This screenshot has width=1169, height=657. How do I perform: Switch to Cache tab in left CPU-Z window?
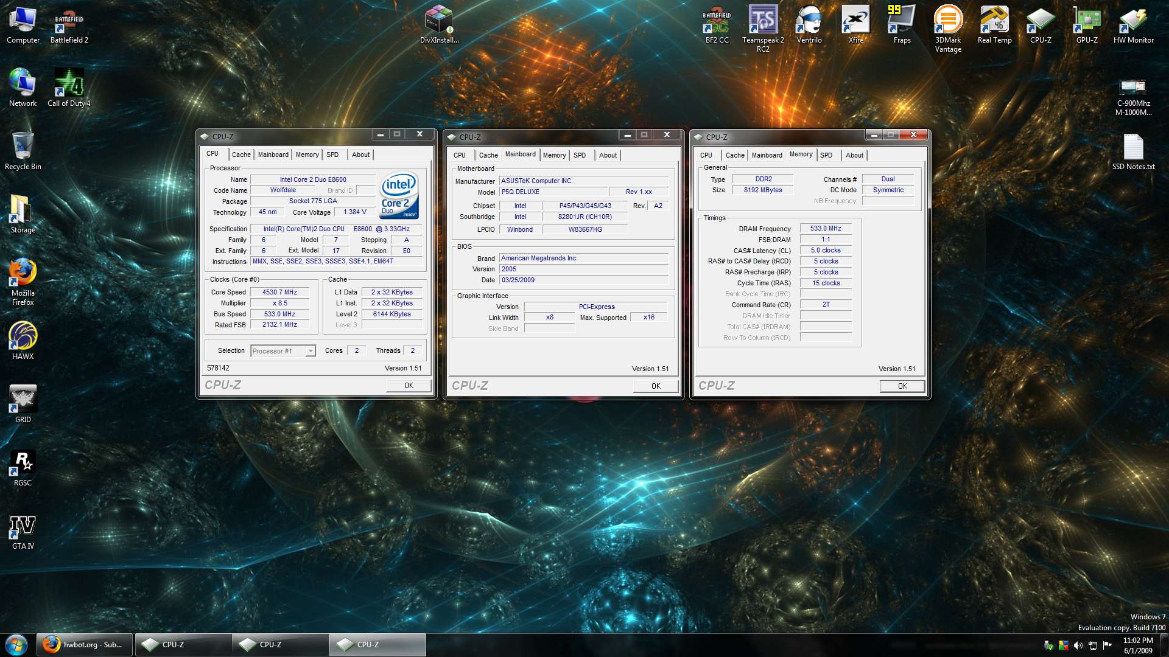(241, 155)
